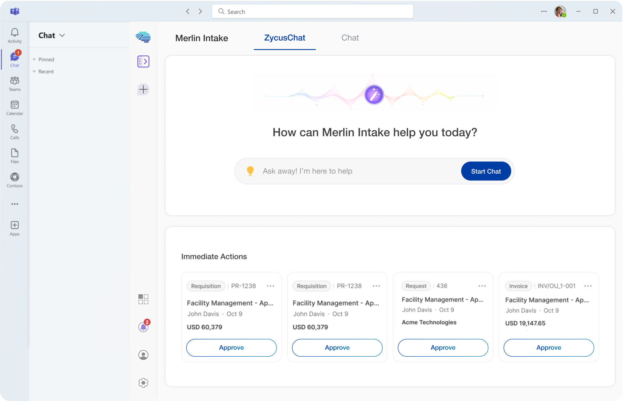Open the Files section
The height and width of the screenshot is (401, 623).
click(15, 156)
